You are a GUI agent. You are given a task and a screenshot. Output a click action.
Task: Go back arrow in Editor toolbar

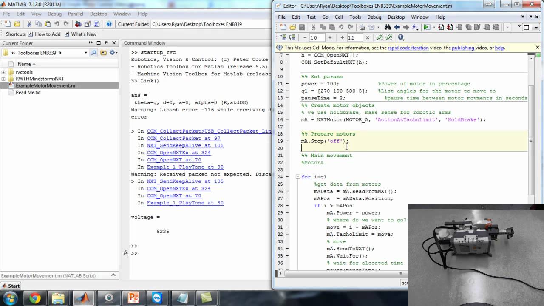(397, 27)
